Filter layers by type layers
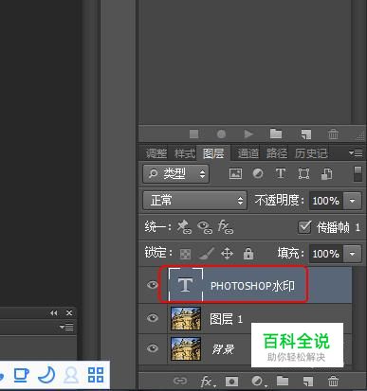Viewport: 367px width, 391px height. pyautogui.click(x=281, y=173)
